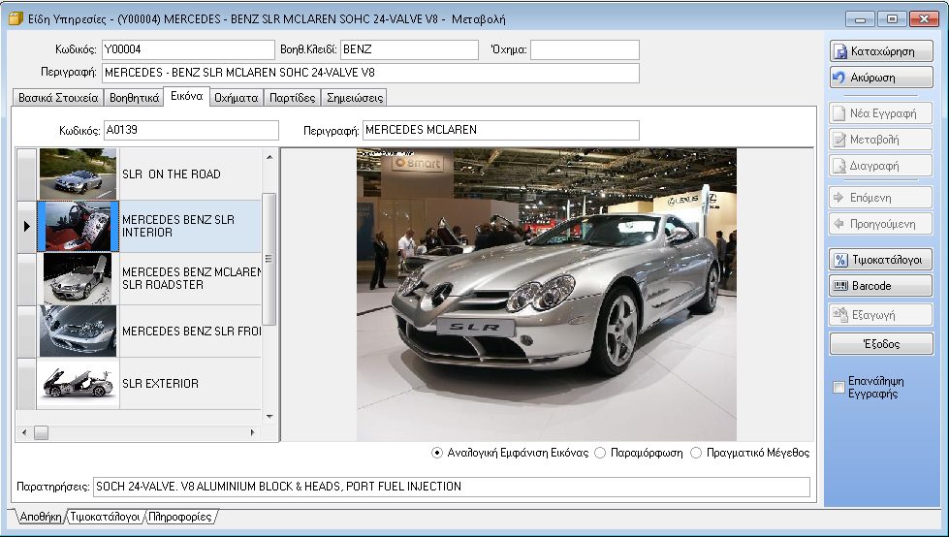Click the horizontal scrollbar thumb of image list
The height and width of the screenshot is (537, 949).
41,432
